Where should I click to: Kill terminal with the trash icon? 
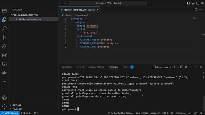[186, 67]
